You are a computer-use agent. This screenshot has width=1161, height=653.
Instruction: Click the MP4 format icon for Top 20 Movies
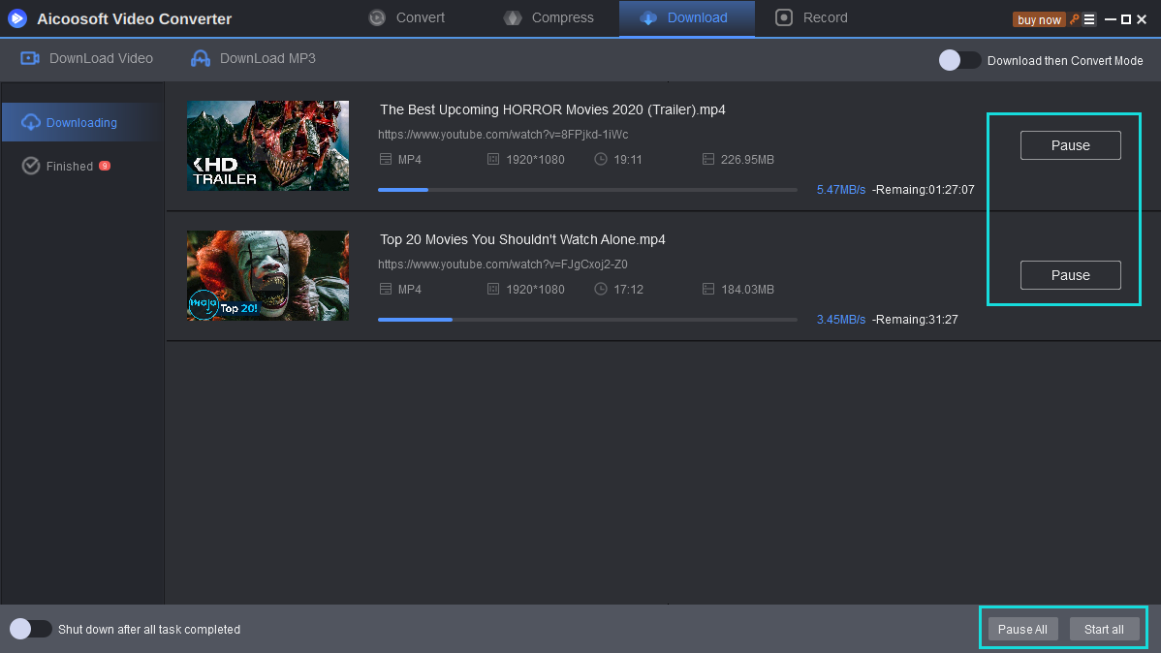pyautogui.click(x=385, y=289)
